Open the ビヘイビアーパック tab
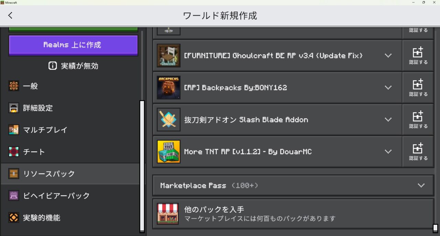The height and width of the screenshot is (236, 440). (70, 196)
